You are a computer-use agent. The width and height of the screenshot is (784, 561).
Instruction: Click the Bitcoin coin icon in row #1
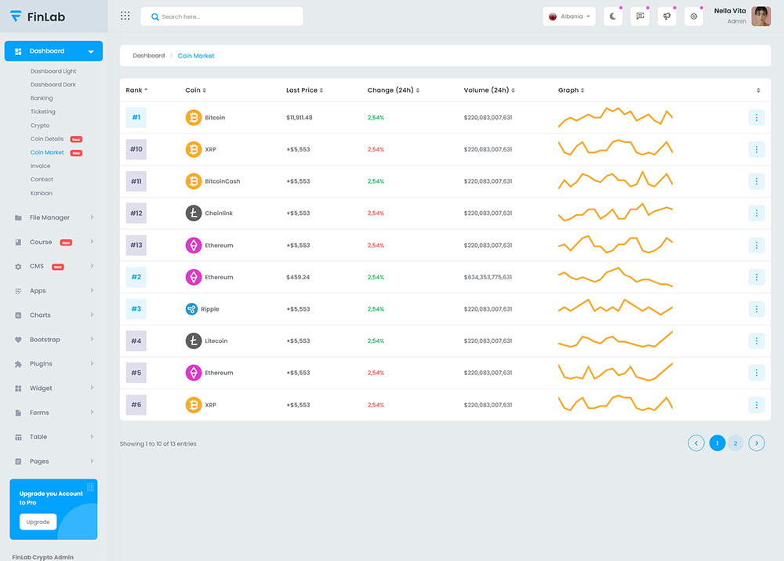193,118
